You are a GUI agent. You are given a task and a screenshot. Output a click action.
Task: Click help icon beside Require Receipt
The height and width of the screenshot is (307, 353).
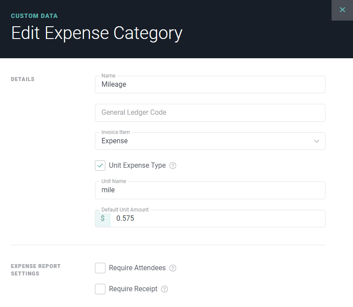(164, 289)
